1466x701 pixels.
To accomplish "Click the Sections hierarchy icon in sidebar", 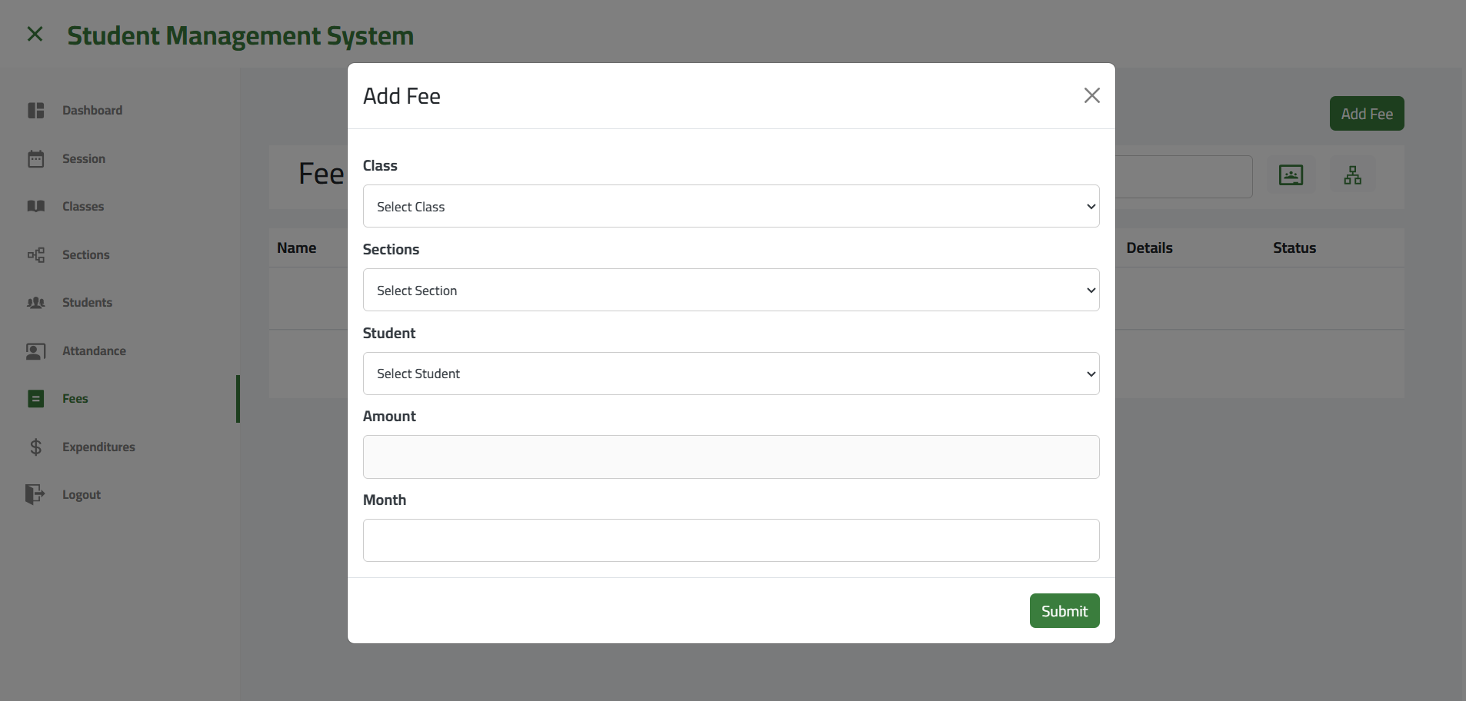I will point(36,255).
